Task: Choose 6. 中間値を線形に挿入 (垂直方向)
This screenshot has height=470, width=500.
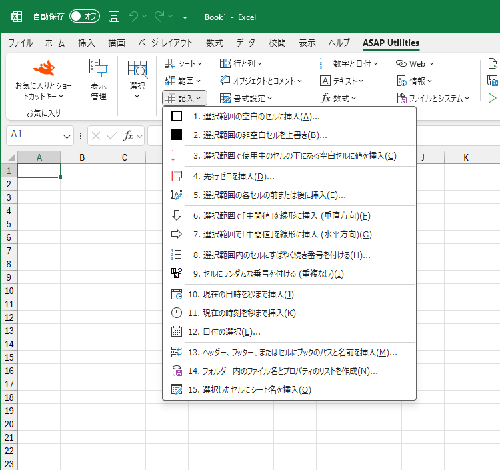Action: [289, 216]
